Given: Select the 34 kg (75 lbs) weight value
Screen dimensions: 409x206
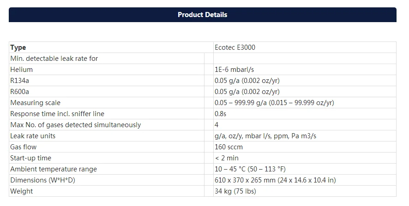Looking at the screenshot, I should click(235, 191).
